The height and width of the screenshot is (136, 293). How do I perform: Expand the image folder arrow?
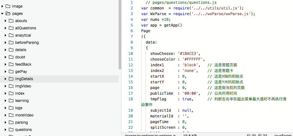[x=3, y=6]
